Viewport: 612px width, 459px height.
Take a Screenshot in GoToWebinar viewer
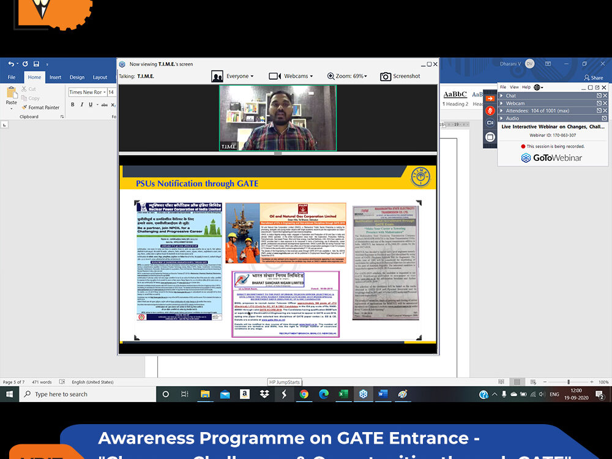tap(400, 76)
